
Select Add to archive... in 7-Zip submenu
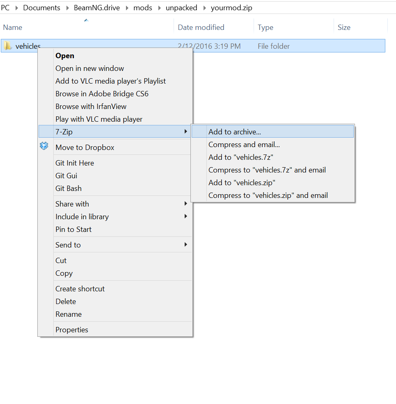pyautogui.click(x=272, y=132)
